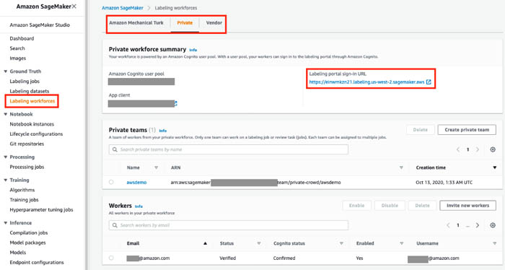Switch to Amazon Mechanical Turk tab

[x=136, y=23]
